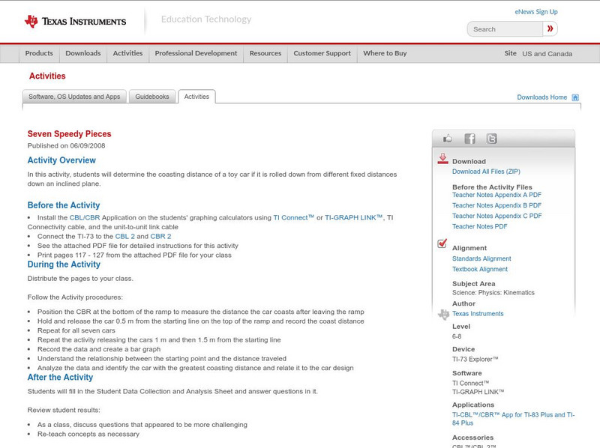Open Teacher Notes Appendix A PDF
This screenshot has height=448, width=600.
pos(496,195)
